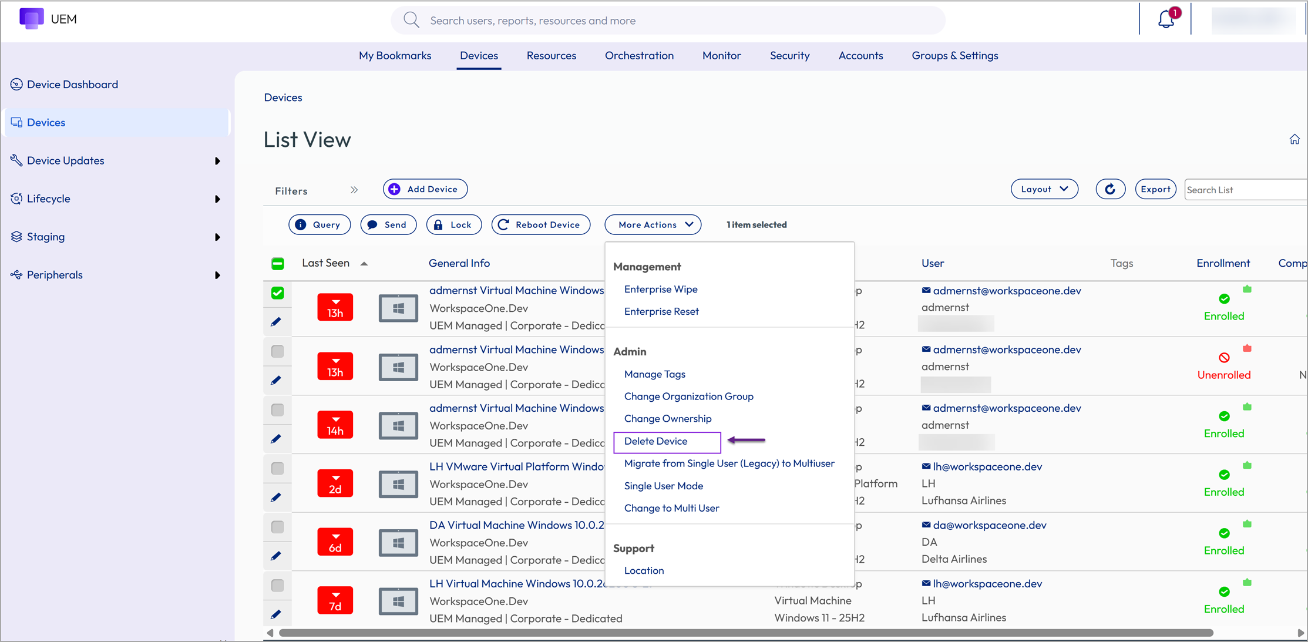Click the Query button
This screenshot has height=642, width=1308.
pyautogui.click(x=320, y=224)
